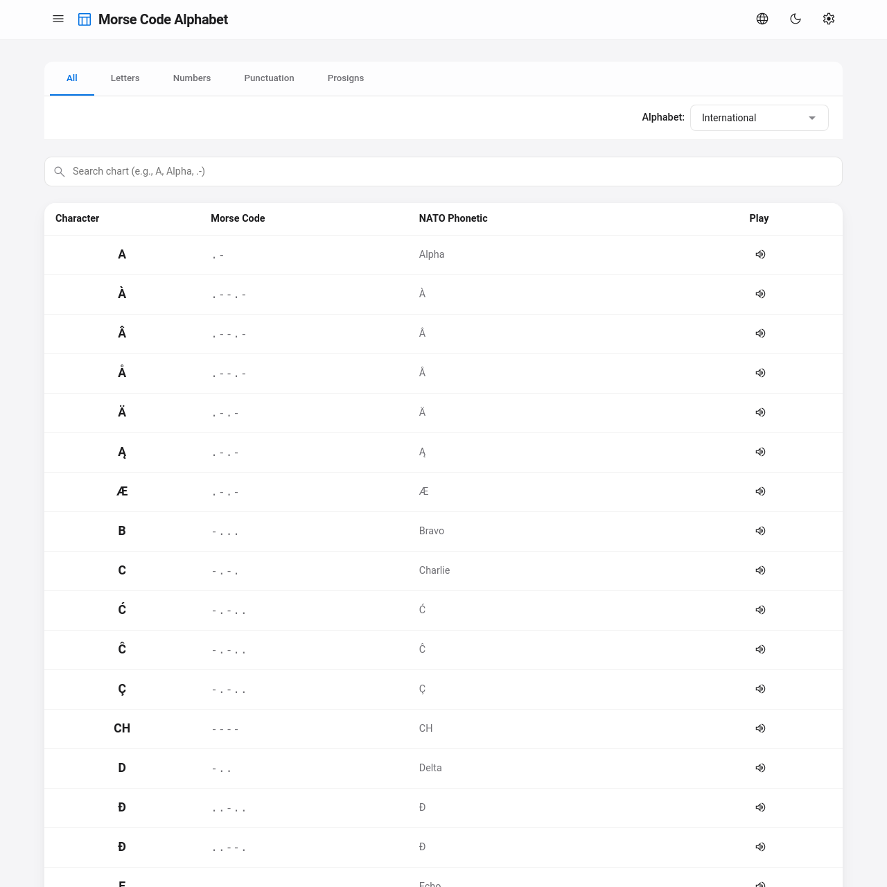Play the Morse sound for Charlie
Viewport: 887px width, 887px height.
coord(760,570)
